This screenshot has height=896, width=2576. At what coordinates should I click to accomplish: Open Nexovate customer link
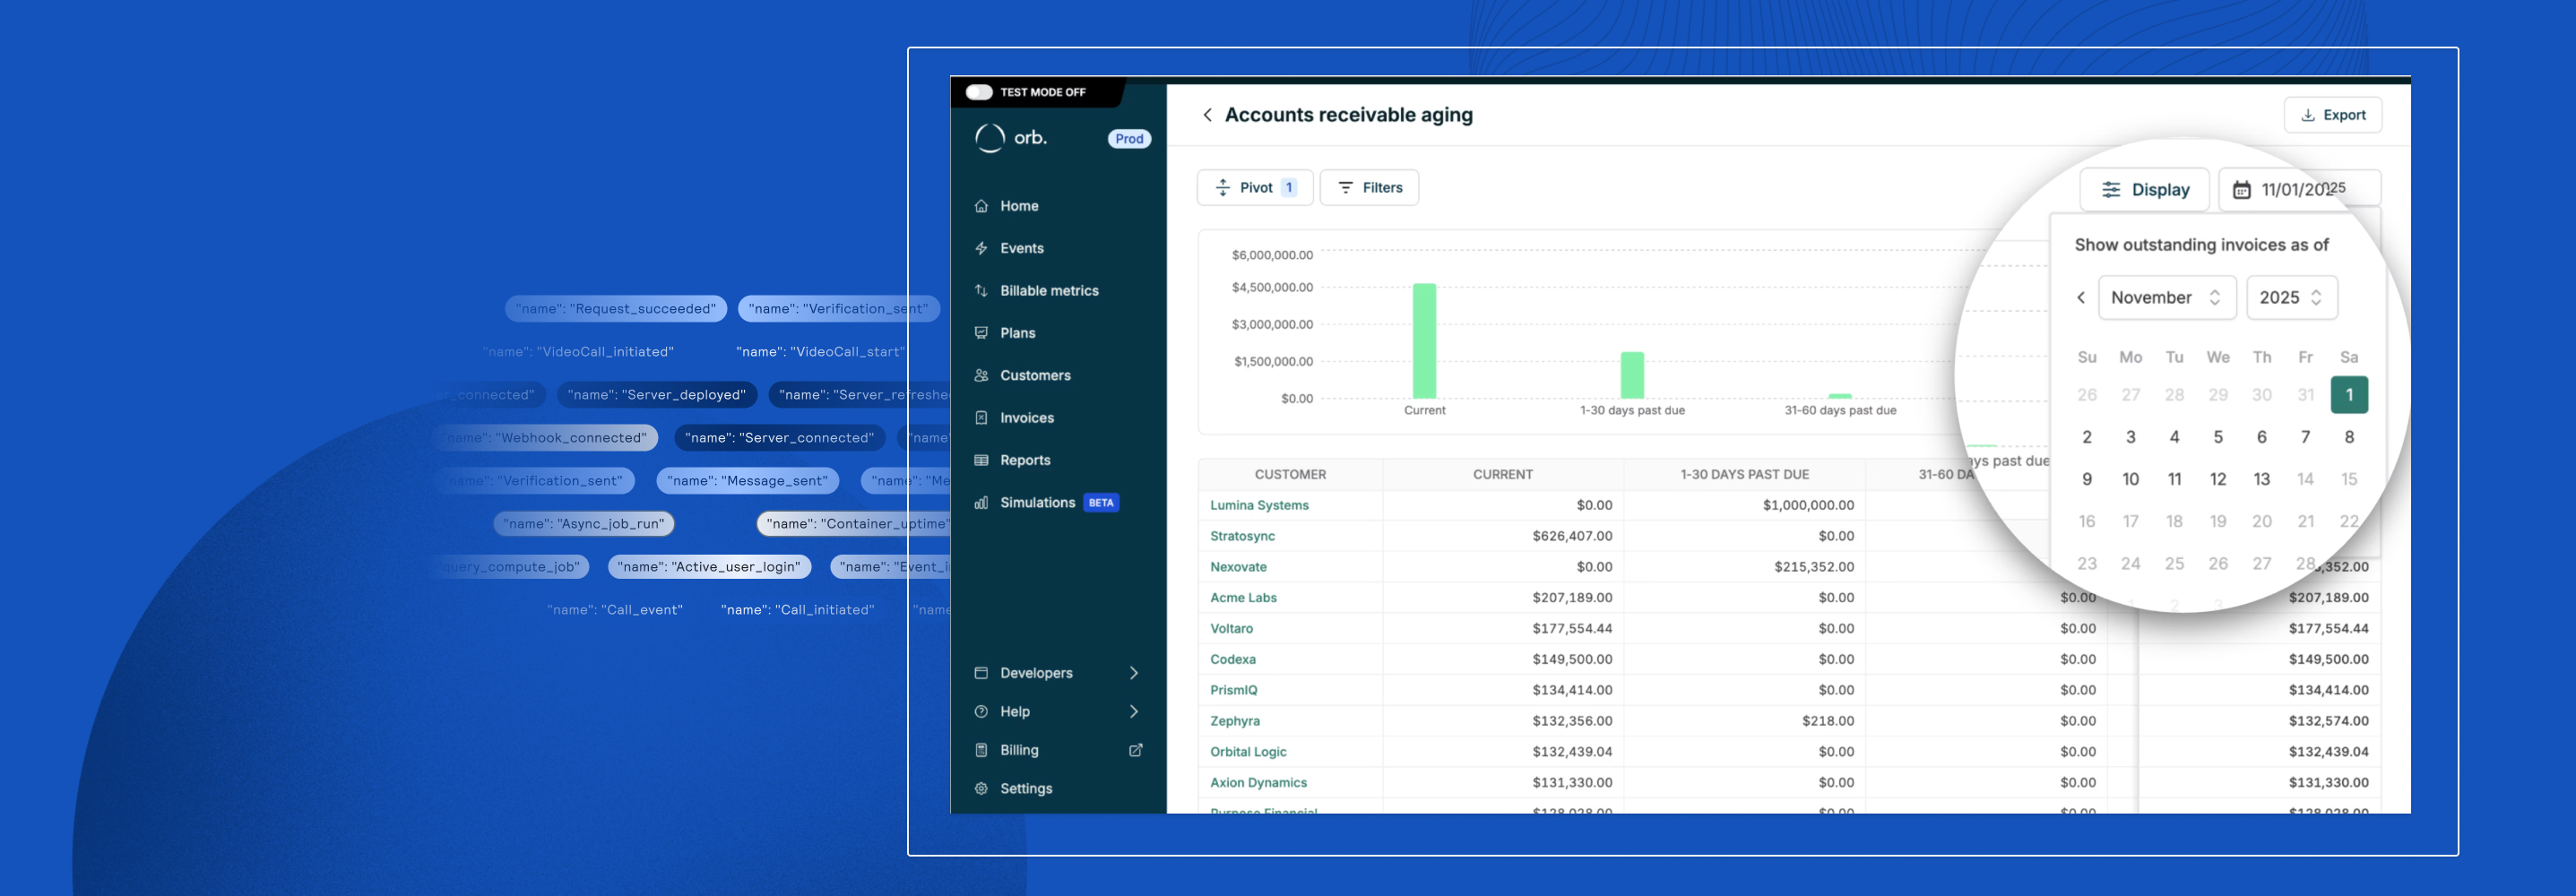pos(1238,567)
